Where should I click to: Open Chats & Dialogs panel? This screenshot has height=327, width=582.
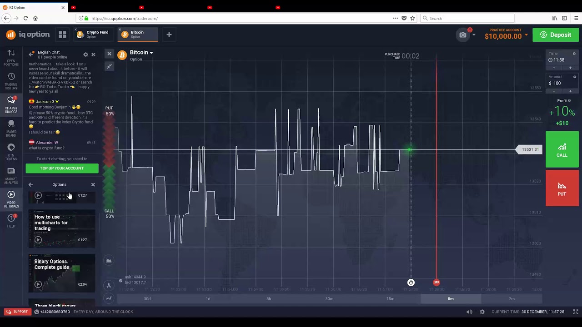(x=11, y=104)
